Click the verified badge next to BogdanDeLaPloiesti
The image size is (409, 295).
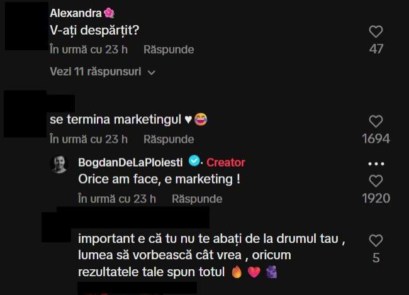pyautogui.click(x=194, y=160)
